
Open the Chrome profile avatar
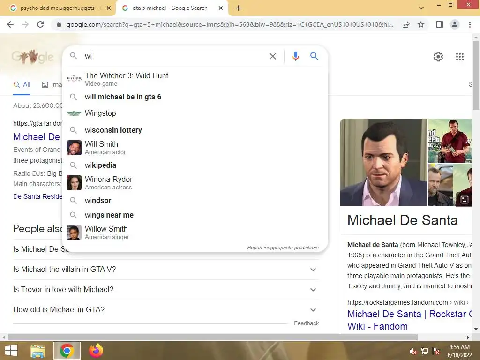coord(455,24)
